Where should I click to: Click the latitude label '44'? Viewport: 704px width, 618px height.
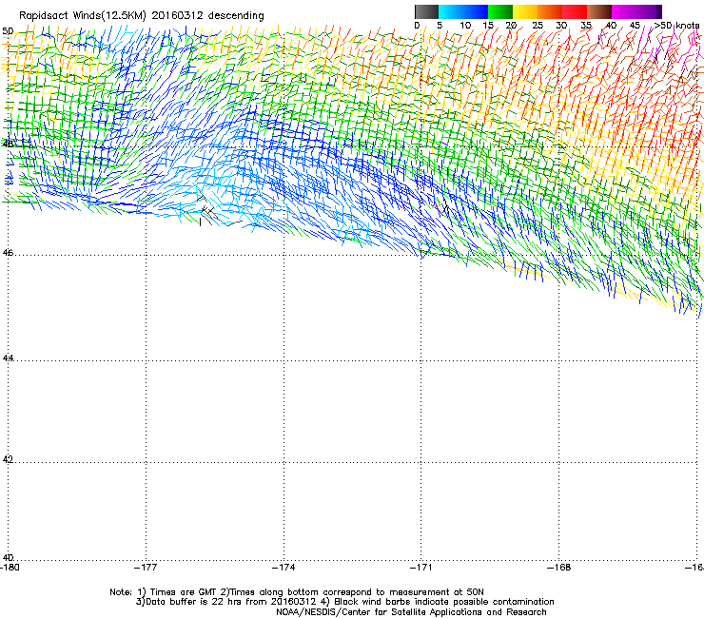[x=8, y=358]
